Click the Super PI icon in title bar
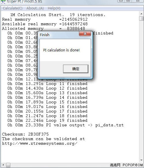This screenshot has height=168, width=144. [3, 1]
